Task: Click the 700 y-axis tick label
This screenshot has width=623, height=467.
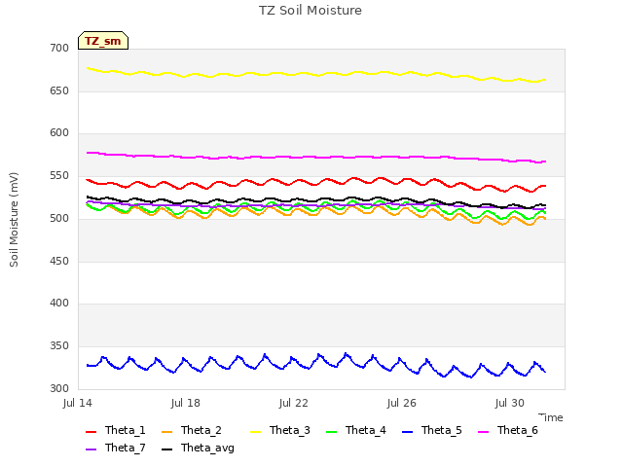Action: pyautogui.click(x=59, y=48)
